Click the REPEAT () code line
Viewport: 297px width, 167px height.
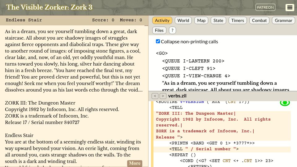[183, 155]
